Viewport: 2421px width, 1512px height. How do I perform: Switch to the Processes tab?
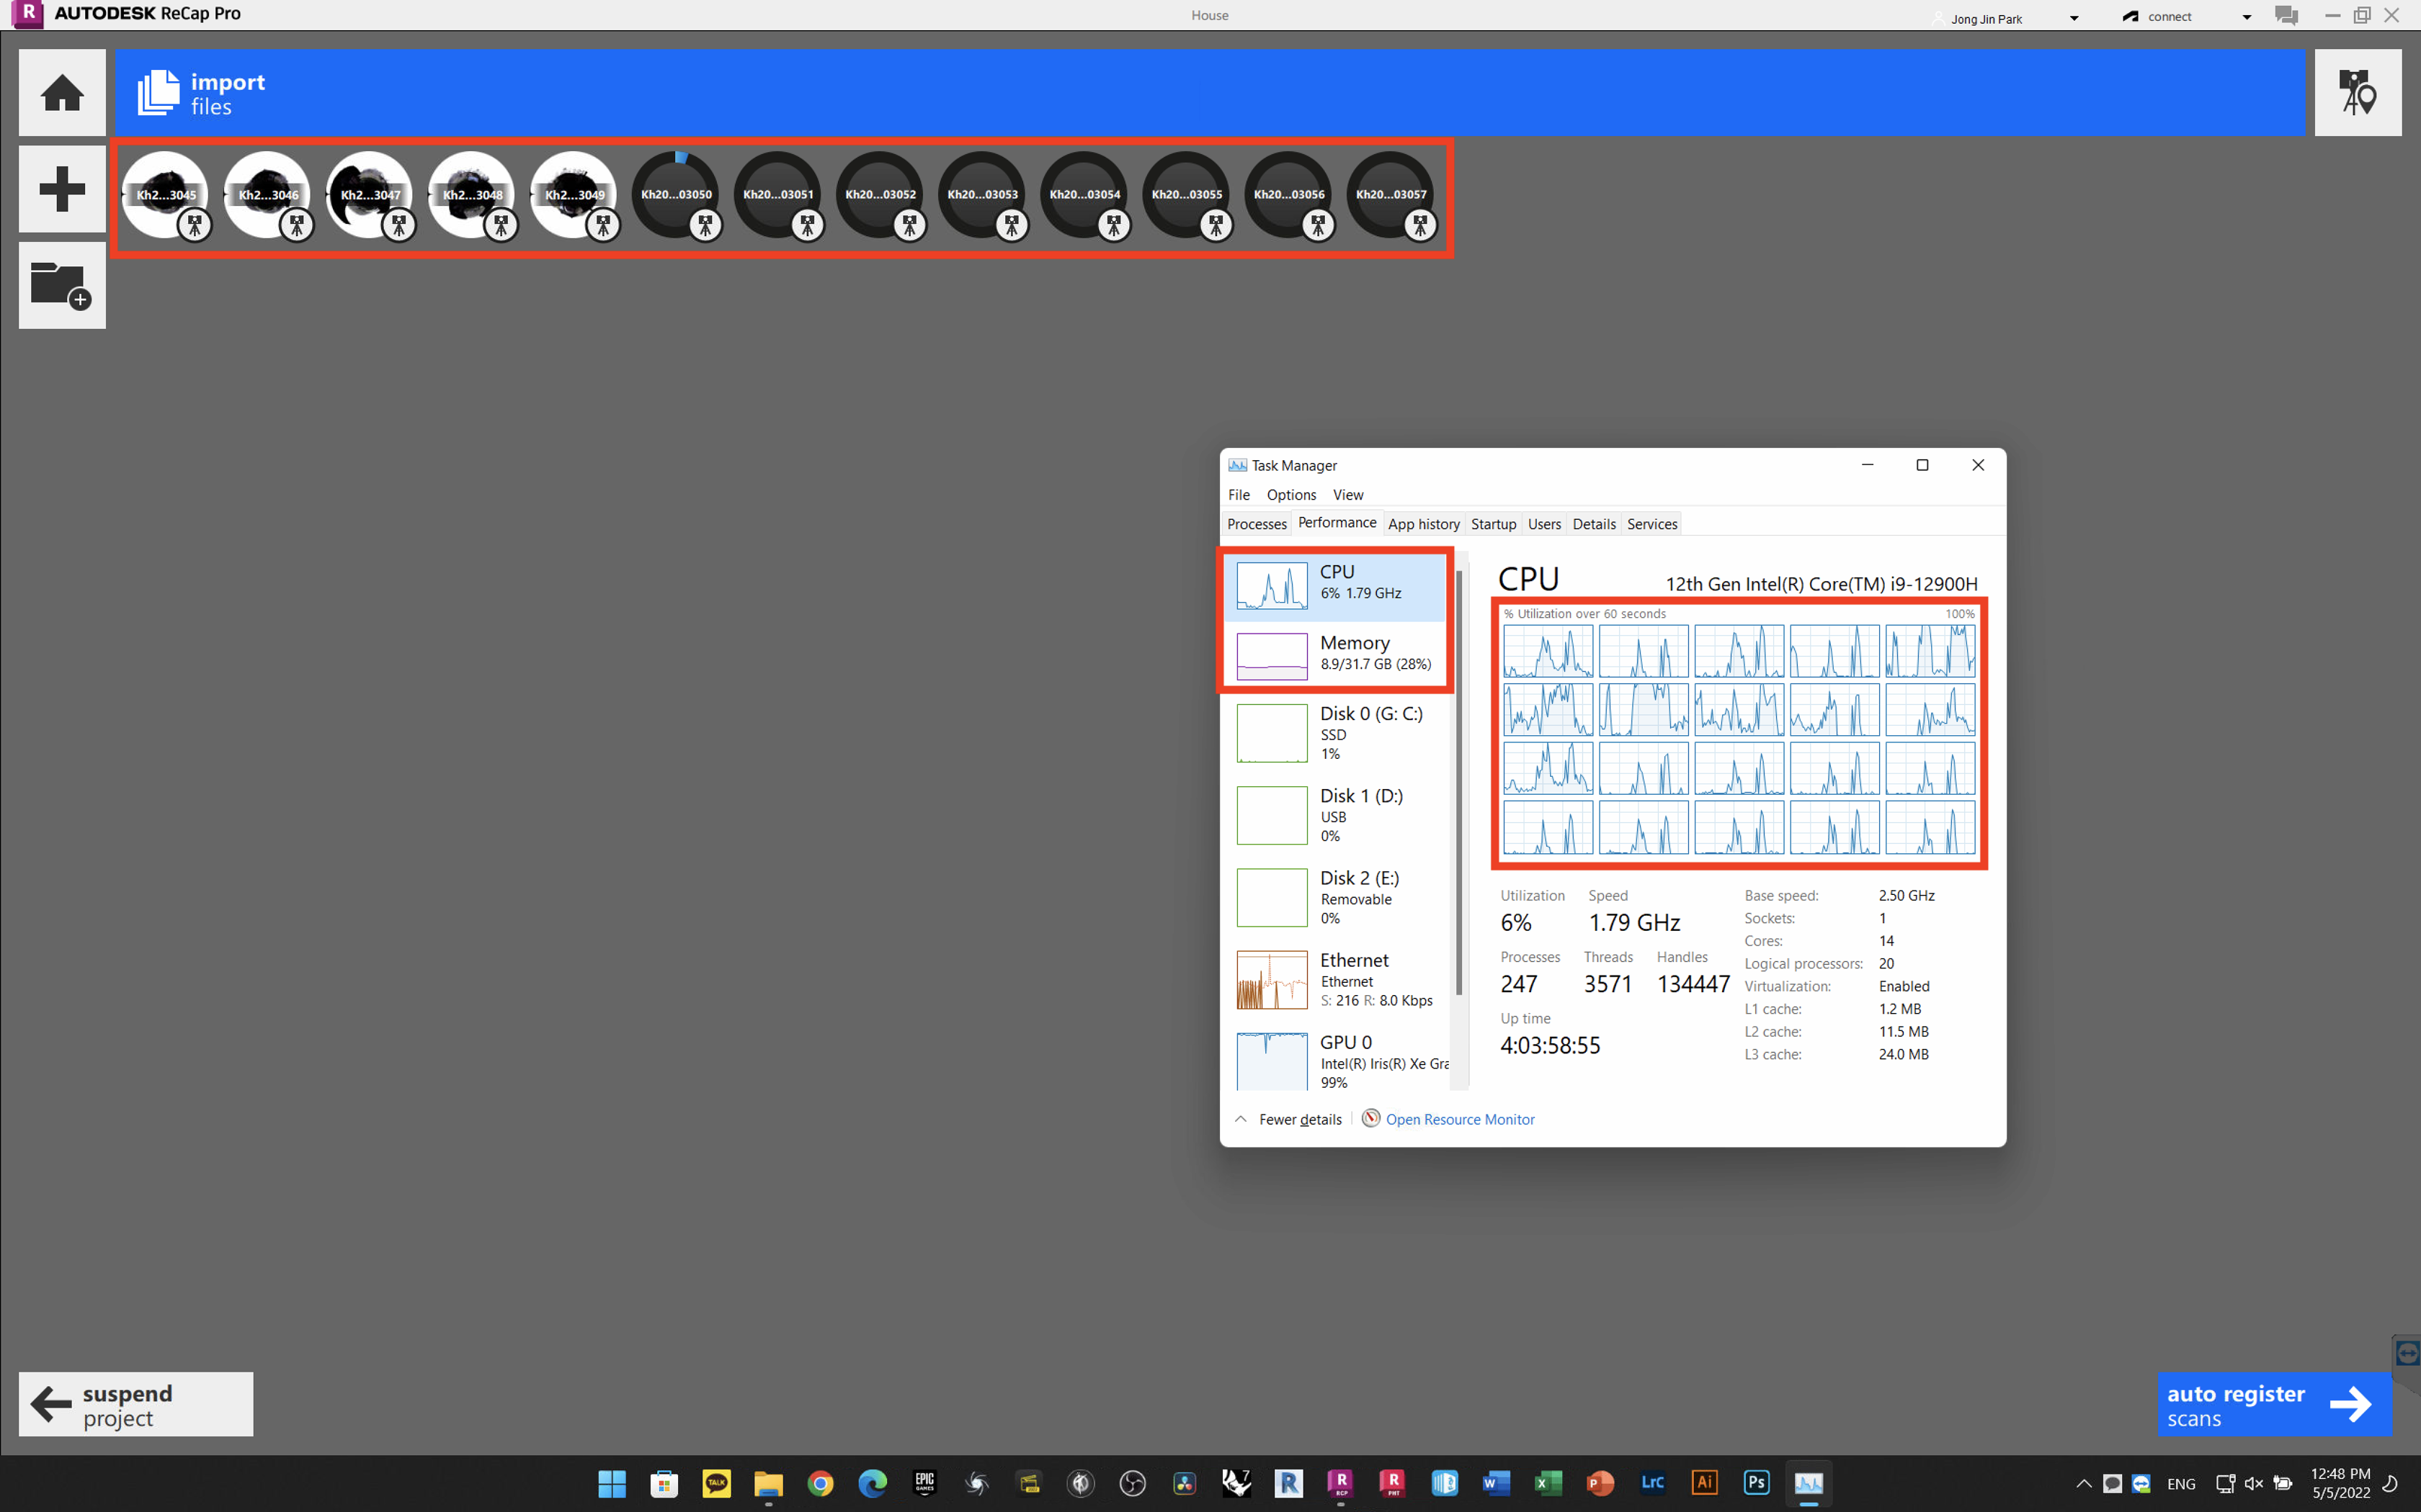click(x=1255, y=524)
